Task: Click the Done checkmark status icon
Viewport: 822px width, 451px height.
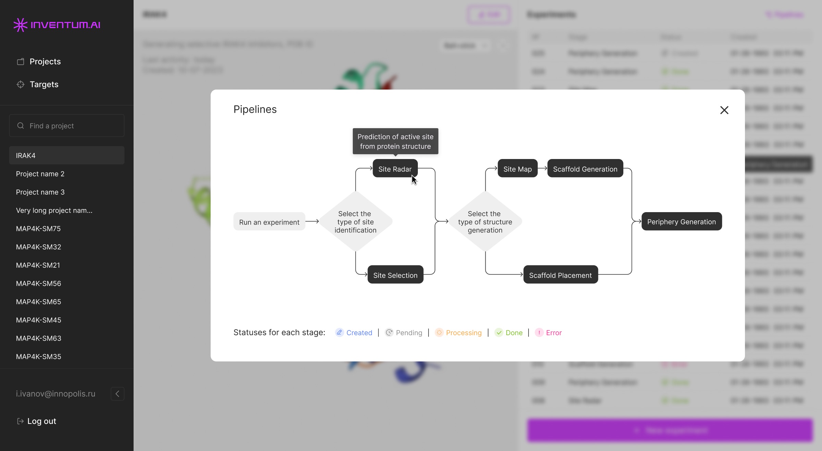Action: tap(499, 332)
